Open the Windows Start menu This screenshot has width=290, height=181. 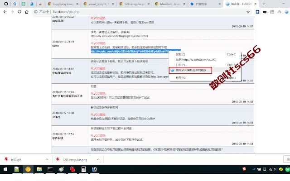point(5,169)
